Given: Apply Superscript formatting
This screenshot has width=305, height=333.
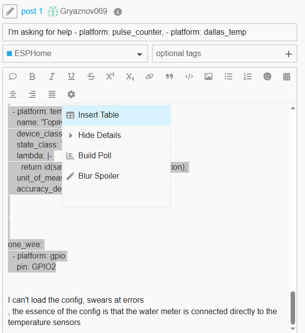Looking at the screenshot, I should point(110,76).
